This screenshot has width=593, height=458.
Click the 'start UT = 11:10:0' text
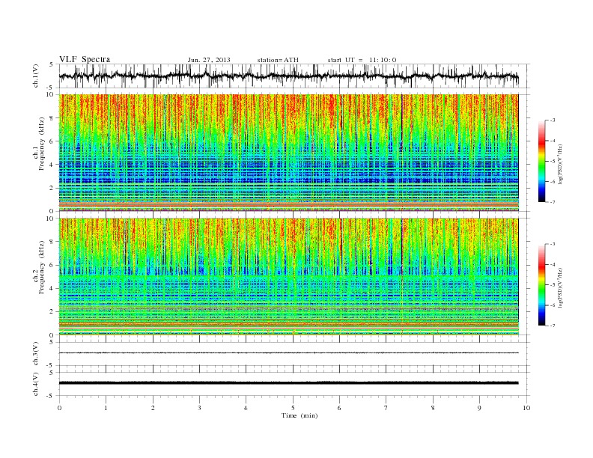(x=362, y=60)
